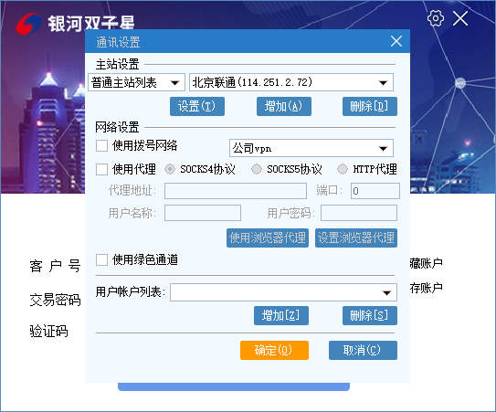Click 使用浏览器代理 button
Screen dimensions: 496x412
tap(268, 238)
